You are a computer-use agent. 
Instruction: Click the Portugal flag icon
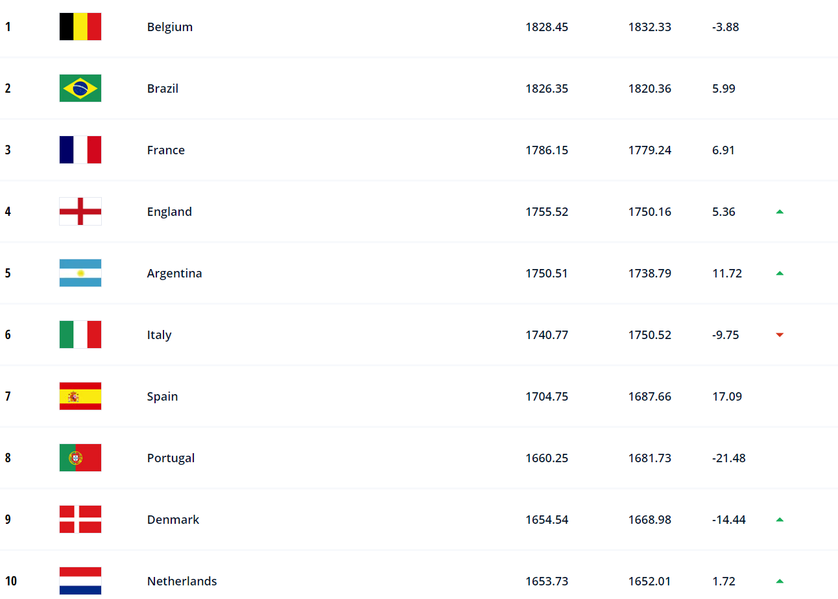pos(80,458)
